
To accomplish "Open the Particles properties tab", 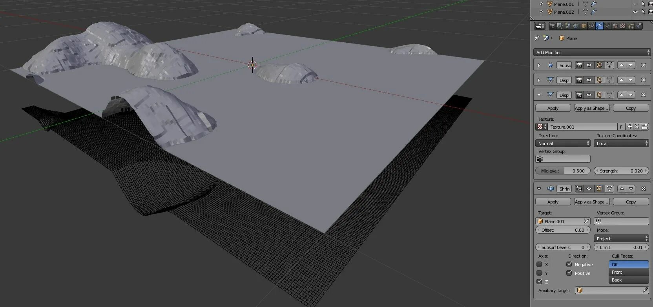I will point(631,26).
